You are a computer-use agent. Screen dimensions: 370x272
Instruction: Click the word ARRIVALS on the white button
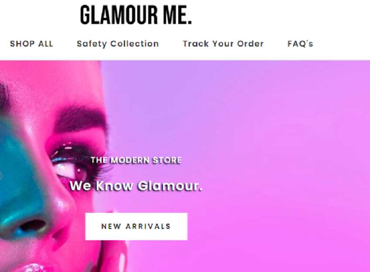click(x=148, y=226)
